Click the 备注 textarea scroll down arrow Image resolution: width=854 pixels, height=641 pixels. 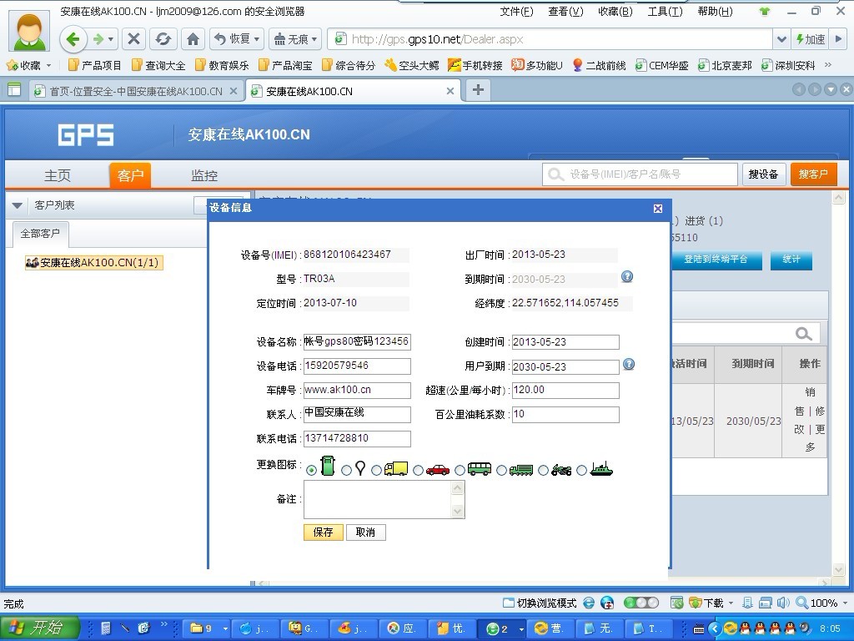click(458, 511)
